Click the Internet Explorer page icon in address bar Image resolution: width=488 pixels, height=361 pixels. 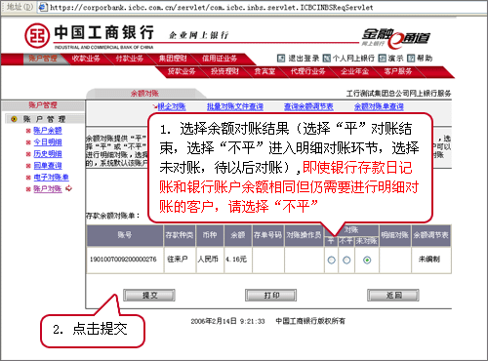(43, 7)
